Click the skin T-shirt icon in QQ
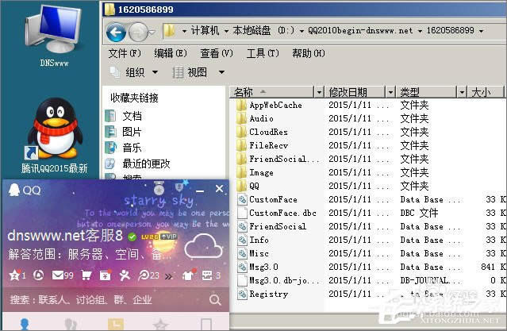Image resolution: width=507 pixels, height=331 pixels. [188, 275]
